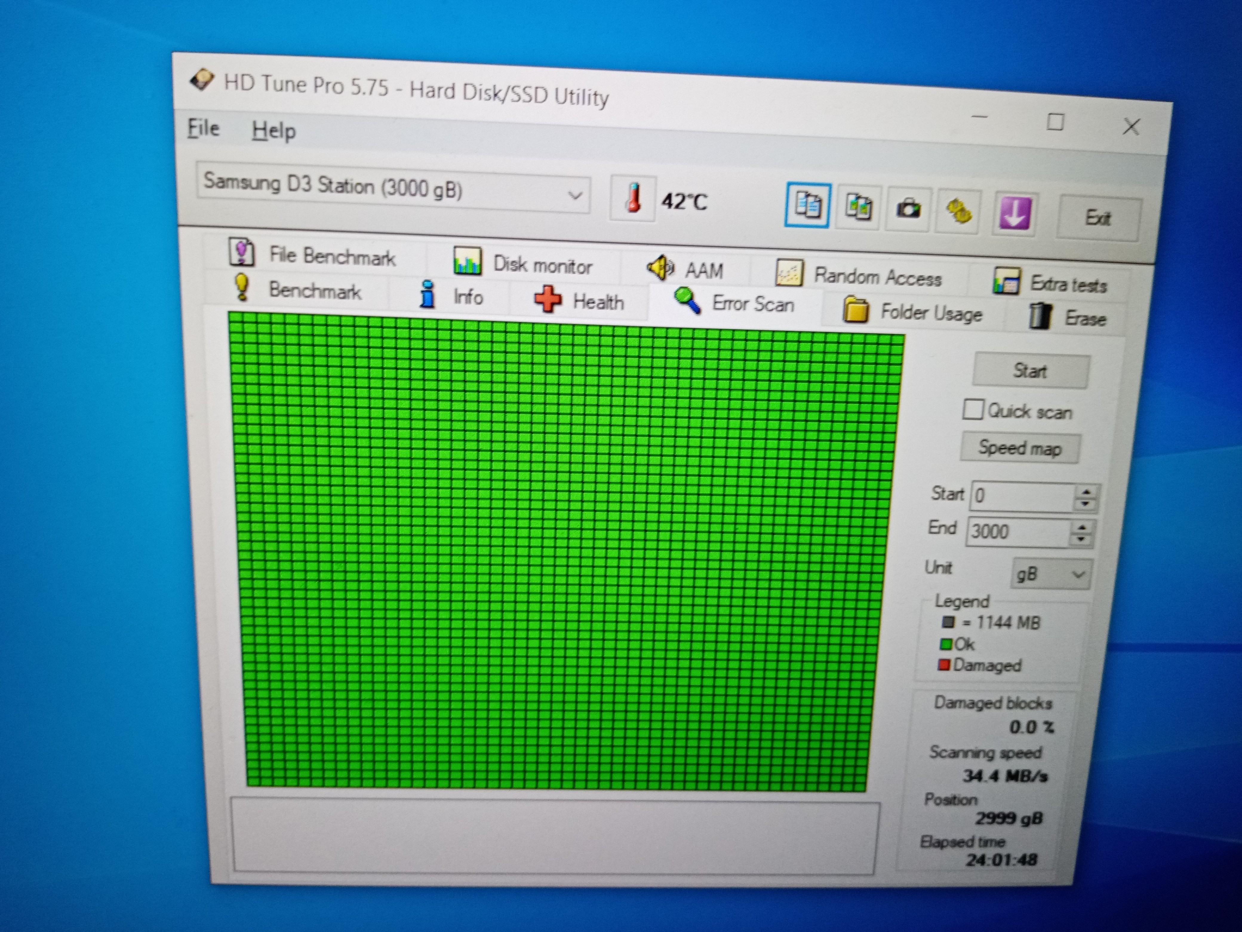Click the gray block size legend swatch
Viewport: 1242px width, 932px height.
tap(948, 622)
